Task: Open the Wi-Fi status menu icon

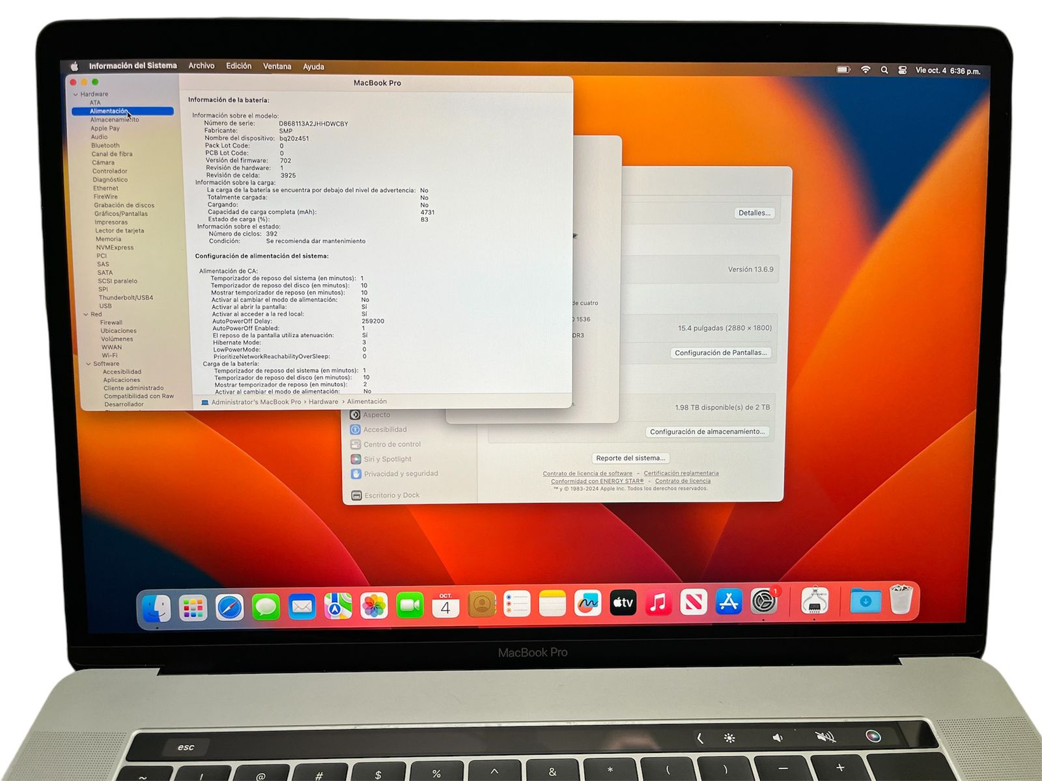Action: [866, 70]
